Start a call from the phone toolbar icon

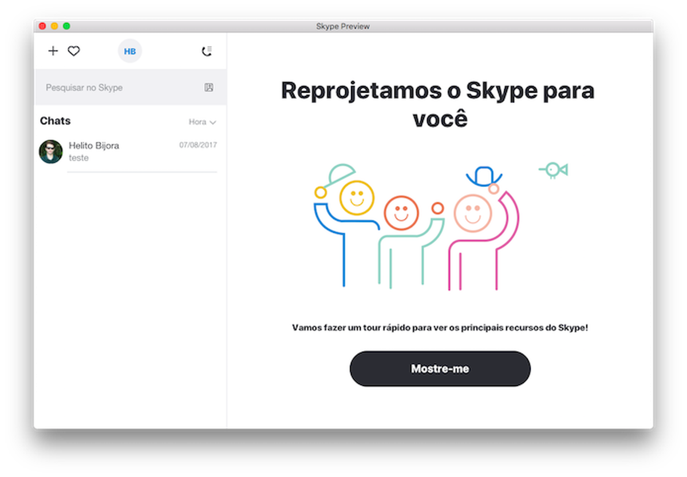point(207,51)
